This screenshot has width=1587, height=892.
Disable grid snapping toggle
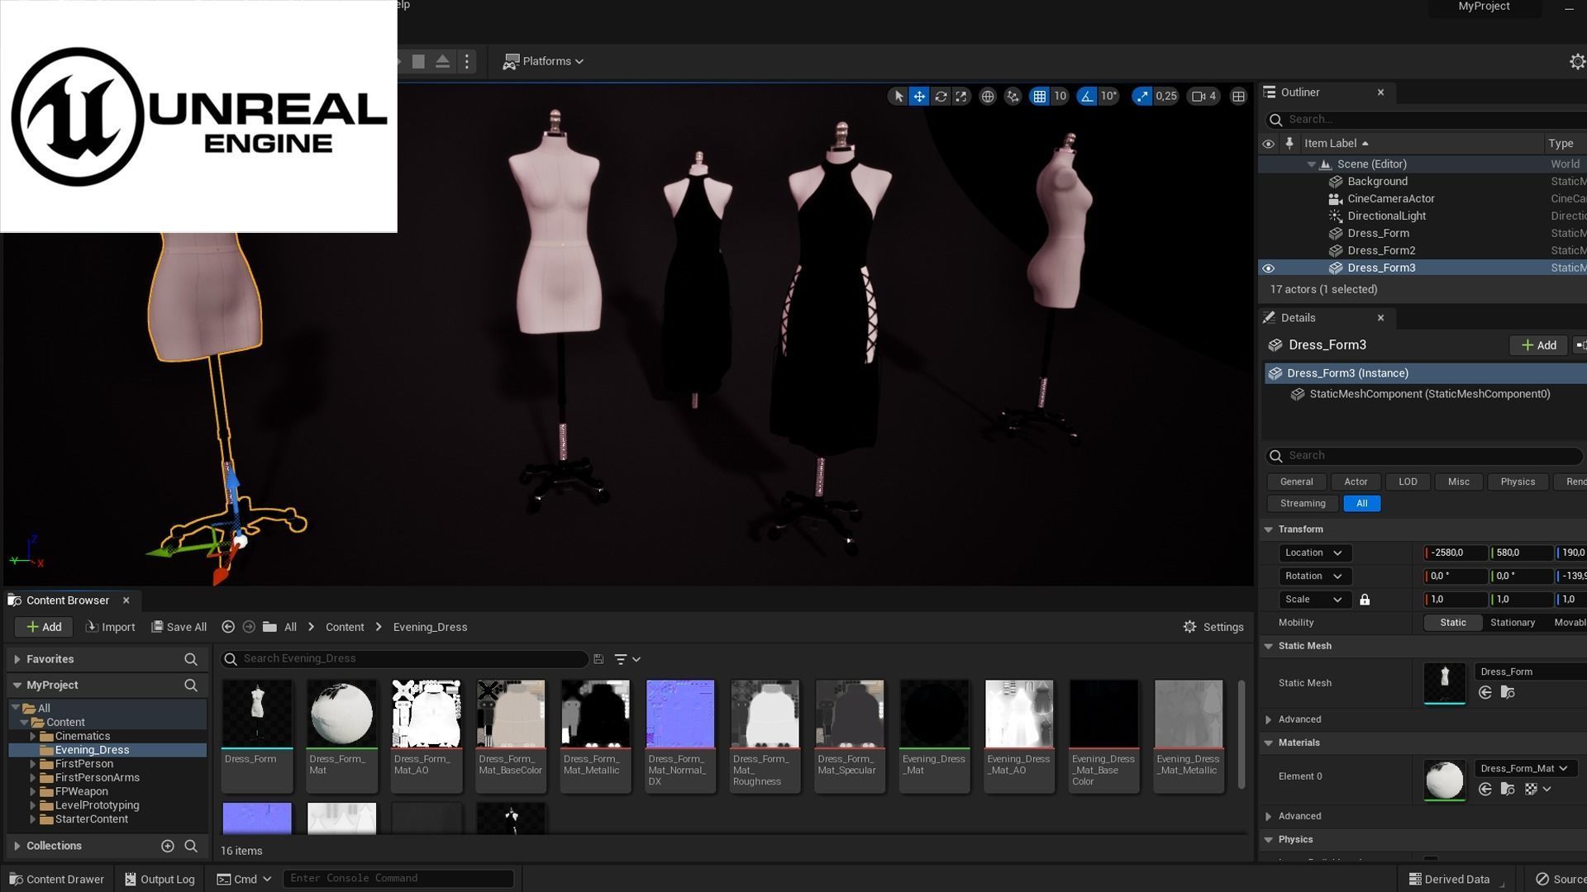point(1039,96)
